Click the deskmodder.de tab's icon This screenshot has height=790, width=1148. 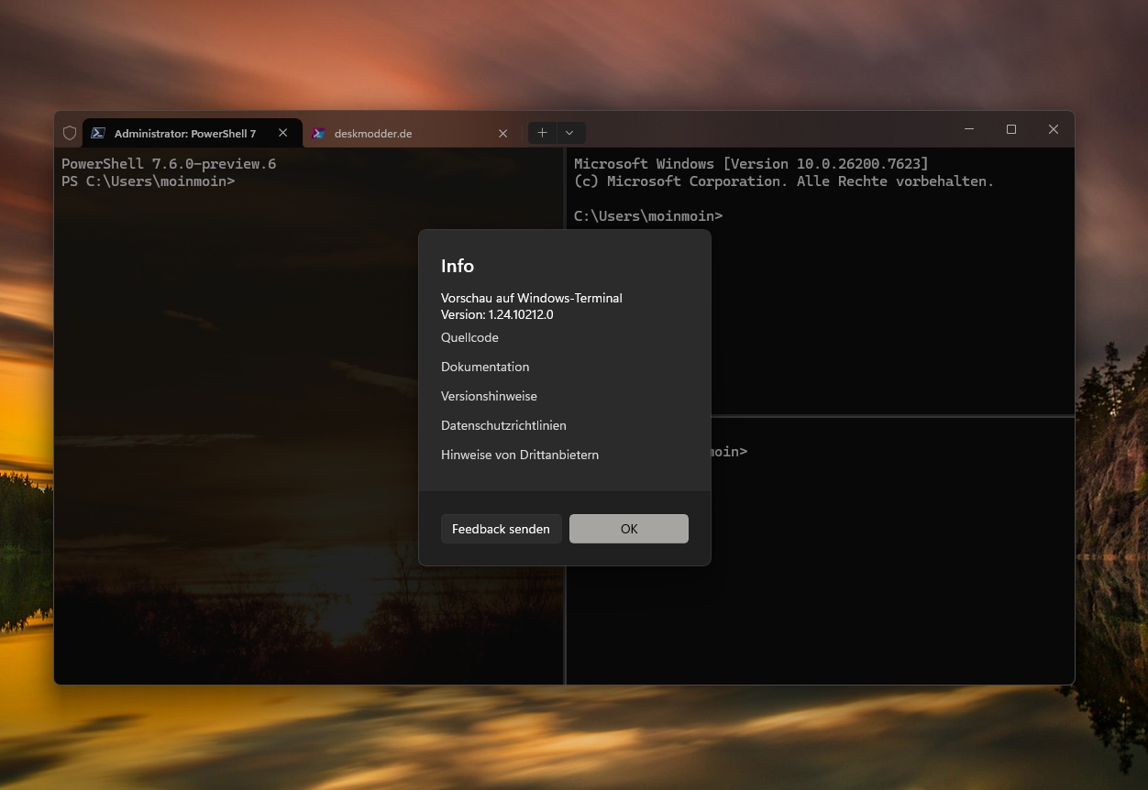click(x=318, y=133)
